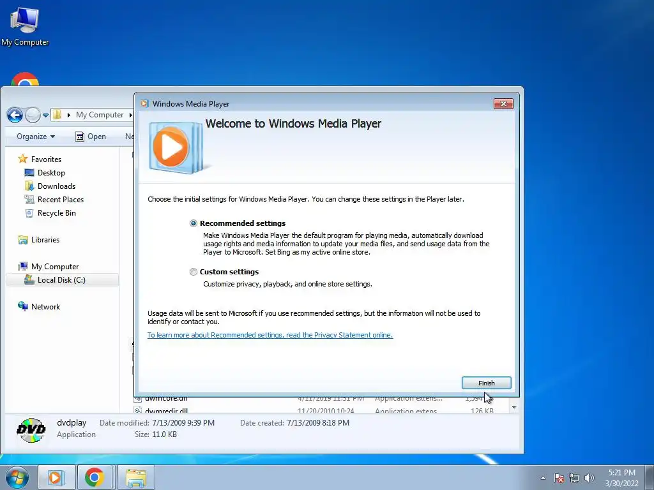
Task: Click the large Media Player play logo
Action: point(175,147)
